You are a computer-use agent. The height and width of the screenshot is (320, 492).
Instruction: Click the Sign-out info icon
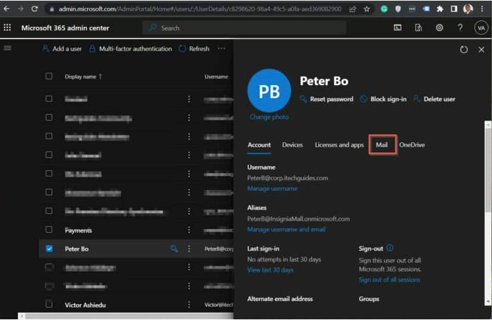(x=390, y=248)
